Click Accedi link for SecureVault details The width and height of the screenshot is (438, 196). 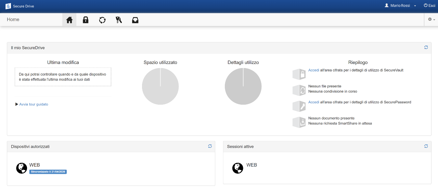313,70
